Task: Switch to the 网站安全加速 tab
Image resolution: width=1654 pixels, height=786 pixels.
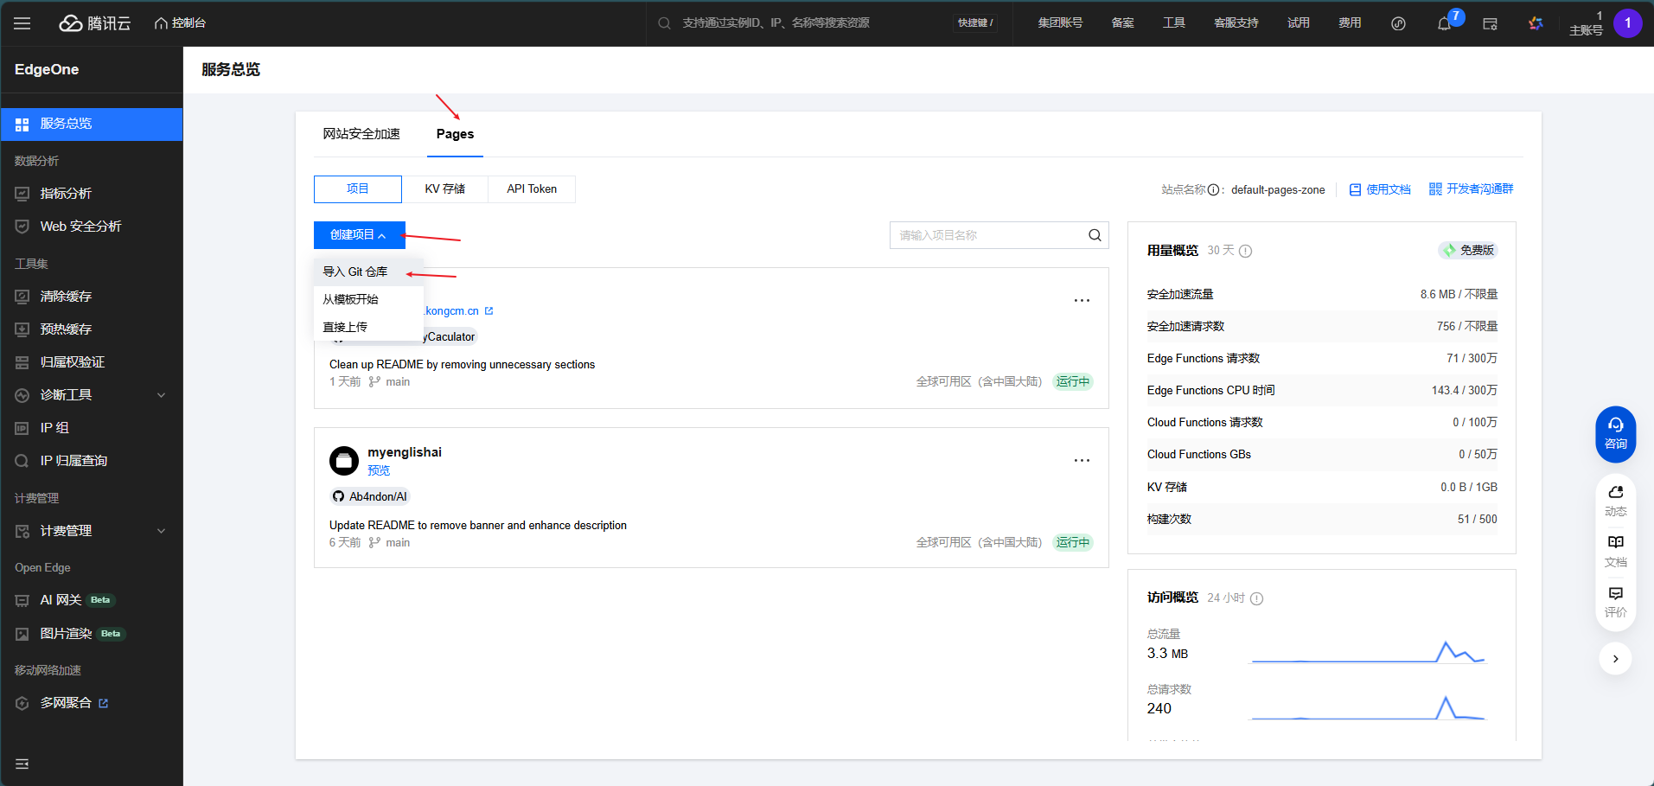Action: click(361, 134)
